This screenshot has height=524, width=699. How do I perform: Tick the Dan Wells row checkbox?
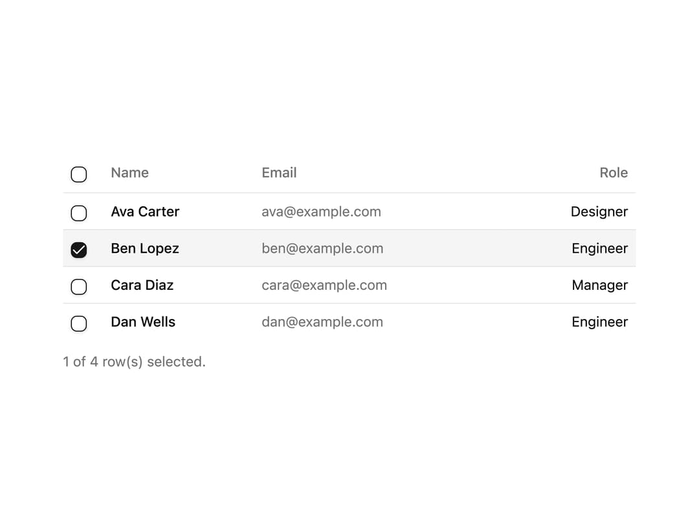coord(79,323)
